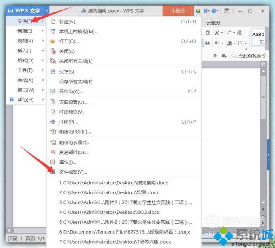Click the 保存(S) floppy disk icon
Screen dimensions: 275x248
coord(53,72)
